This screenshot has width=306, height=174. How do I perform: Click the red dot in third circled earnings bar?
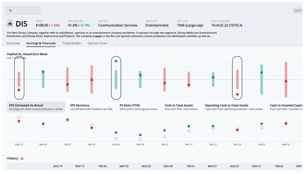tap(237, 94)
